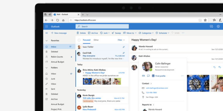Image resolution: width=223 pixels, height=111 pixels.
Task: Open the toolbar more options ellipsis
Action: click(183, 33)
